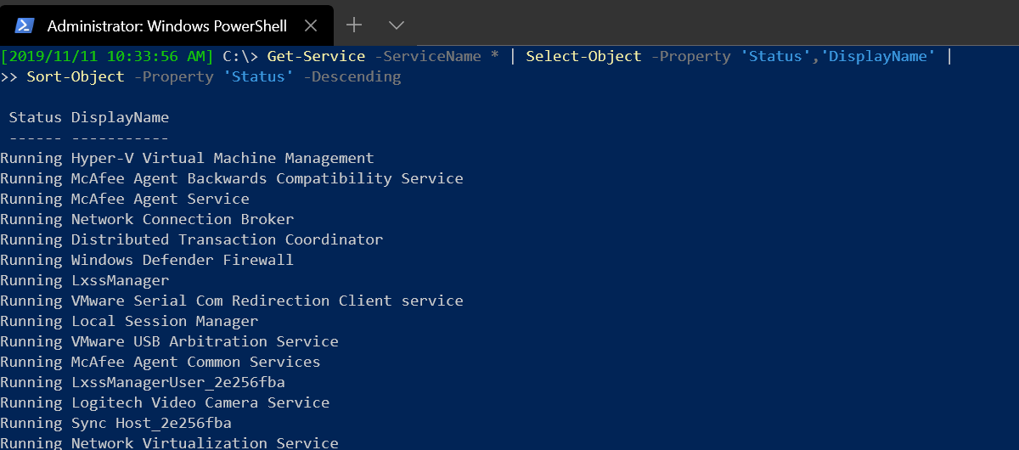Click Network Virtualization Service row
The height and width of the screenshot is (450, 1019).
click(169, 442)
